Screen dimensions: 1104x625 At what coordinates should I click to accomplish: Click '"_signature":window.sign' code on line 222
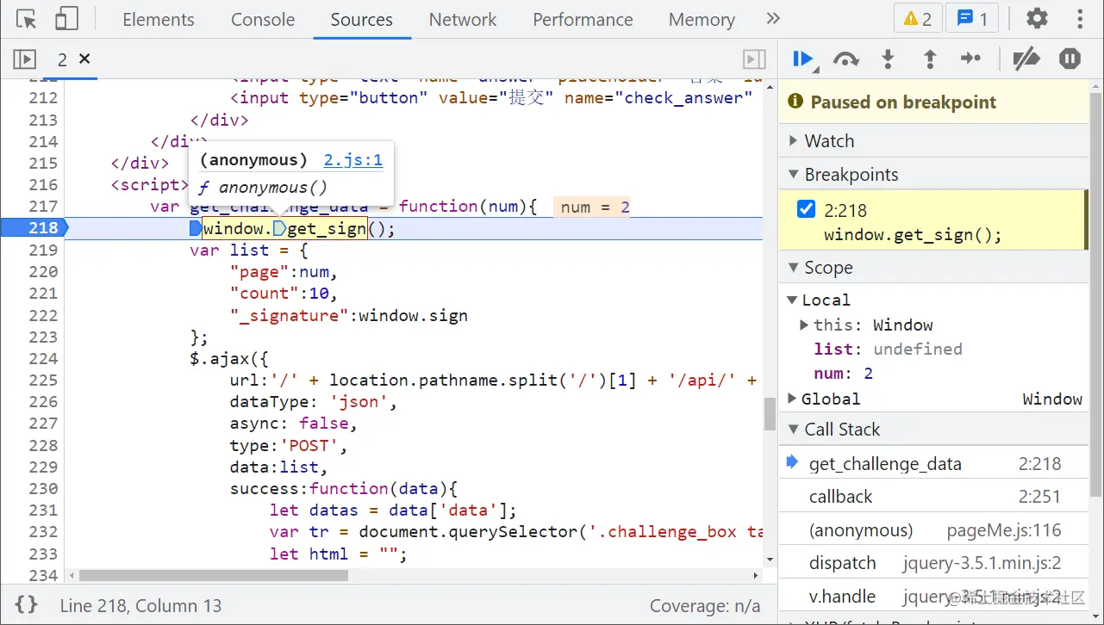tap(349, 315)
